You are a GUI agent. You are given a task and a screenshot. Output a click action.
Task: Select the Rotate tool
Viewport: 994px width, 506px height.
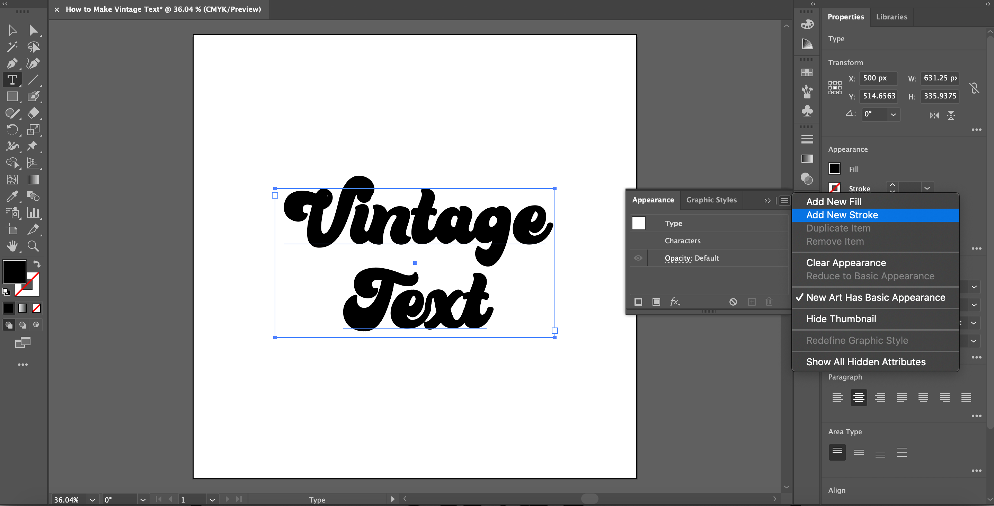pyautogui.click(x=13, y=129)
